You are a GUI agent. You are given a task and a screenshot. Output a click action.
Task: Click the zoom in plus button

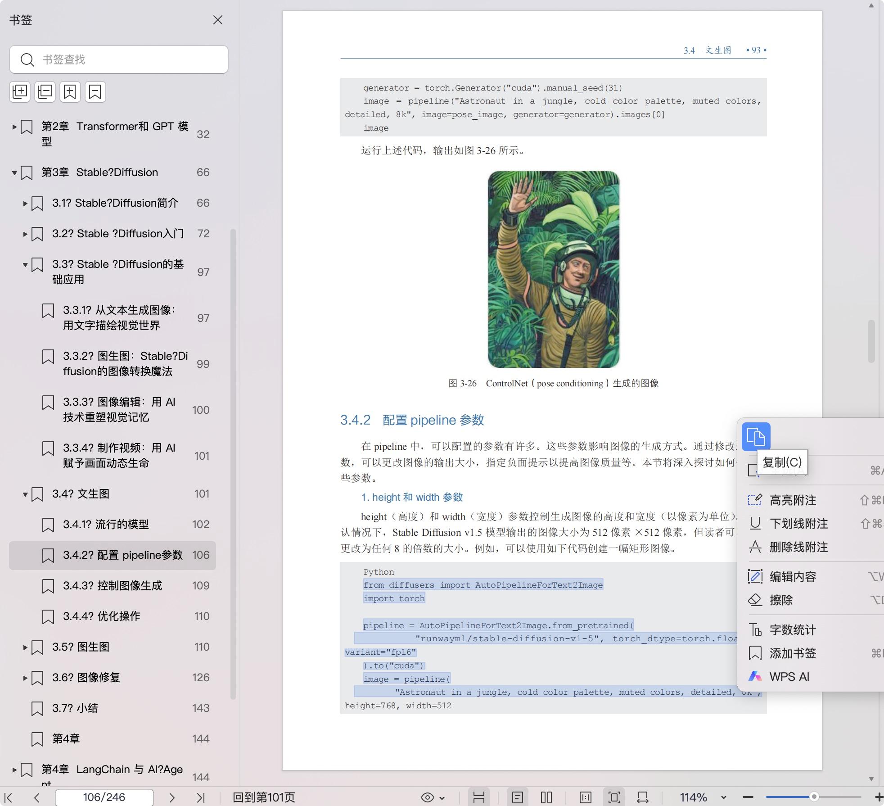coord(879,797)
